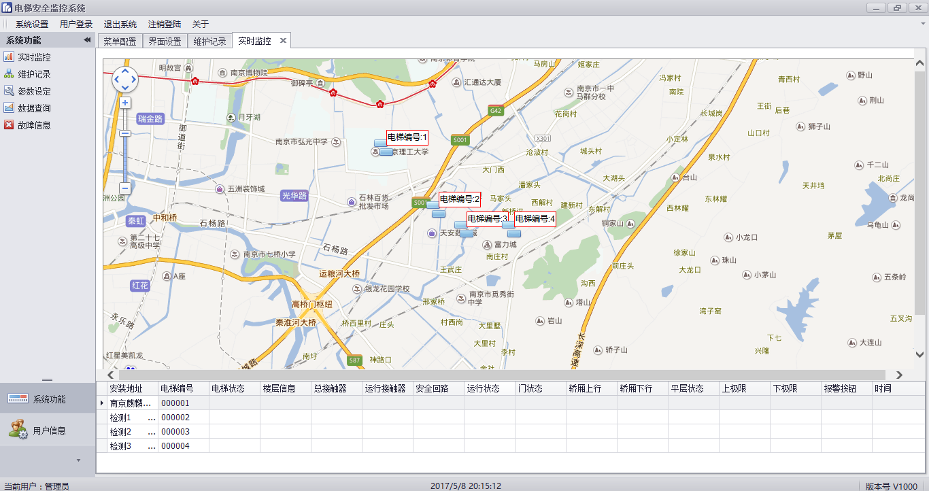Select the table row with 电梯编号 000003
This screenshot has height=491, width=929.
(x=175, y=432)
